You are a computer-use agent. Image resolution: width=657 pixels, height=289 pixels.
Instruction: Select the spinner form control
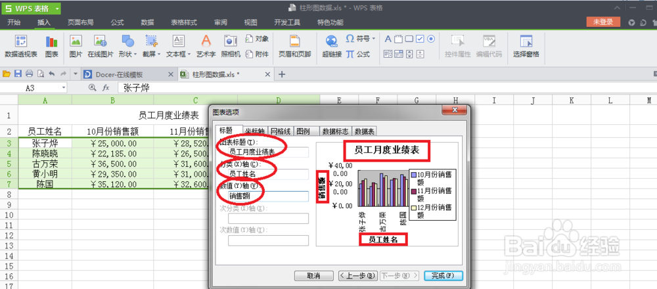420,54
